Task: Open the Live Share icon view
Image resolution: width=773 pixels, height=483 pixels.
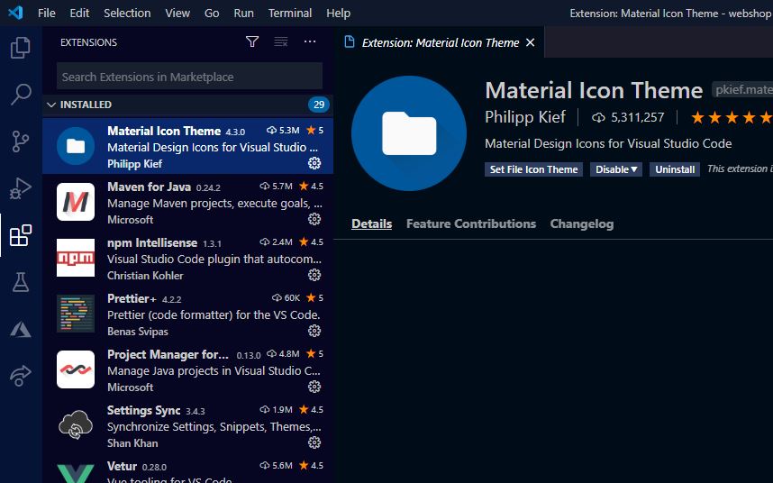Action: point(20,376)
